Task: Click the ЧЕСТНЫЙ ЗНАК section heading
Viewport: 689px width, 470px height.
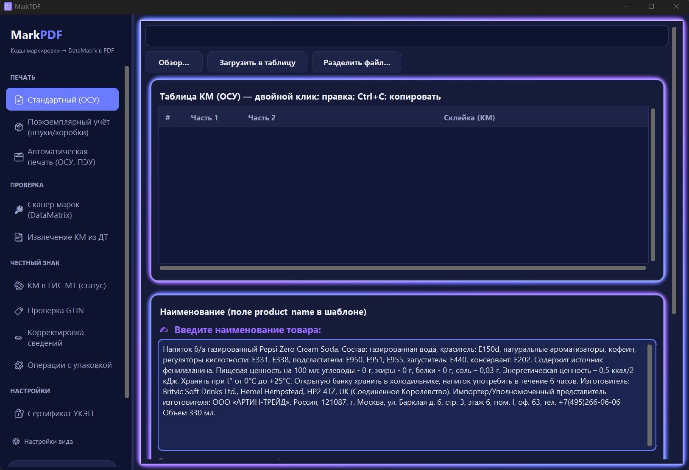Action: click(35, 263)
